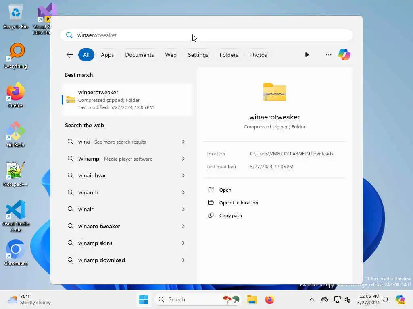Switch to the Photos filter tab
Screen dimensions: 413x309
258,55
